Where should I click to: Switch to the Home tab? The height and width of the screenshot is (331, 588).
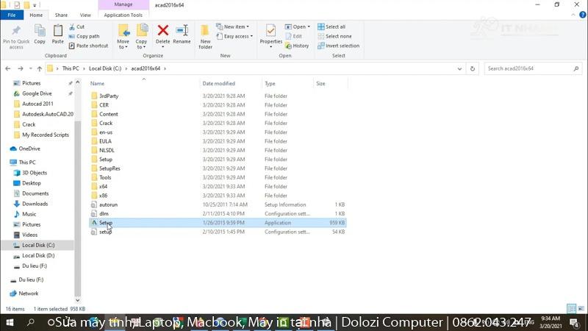click(36, 15)
